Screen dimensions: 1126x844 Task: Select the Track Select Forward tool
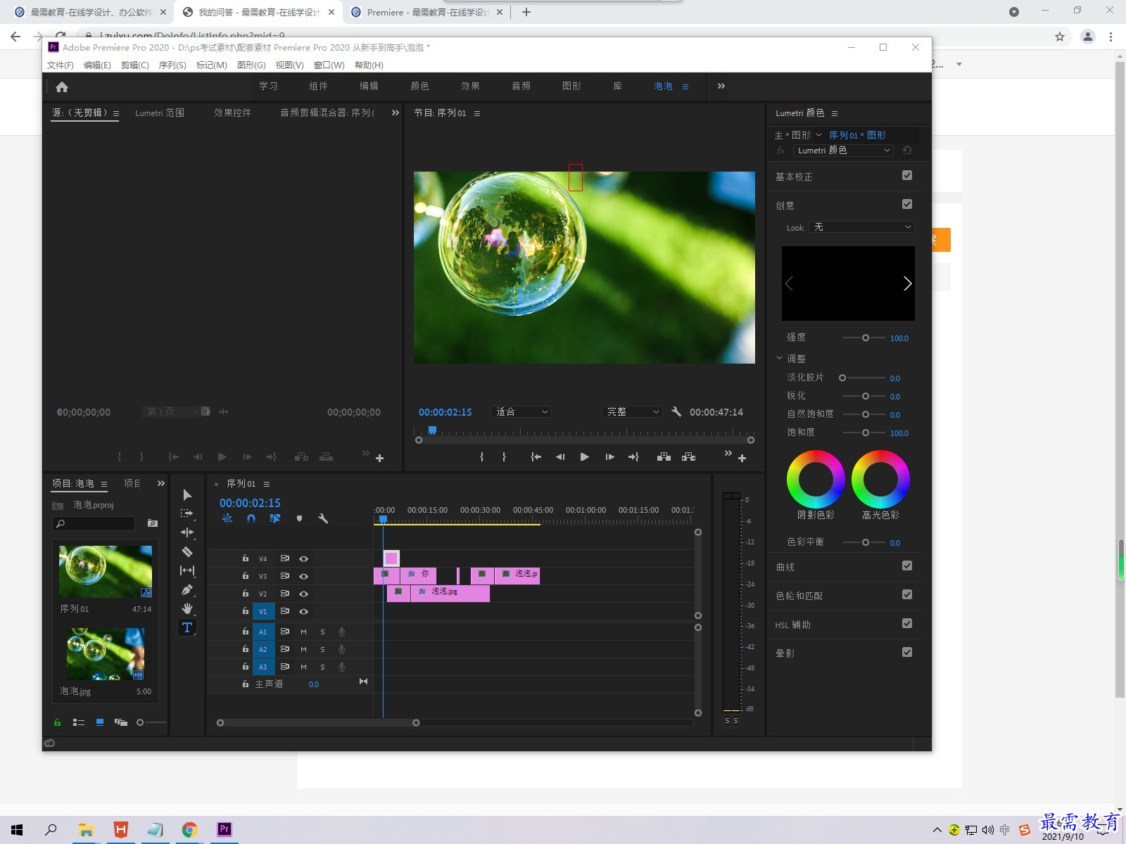pos(187,513)
